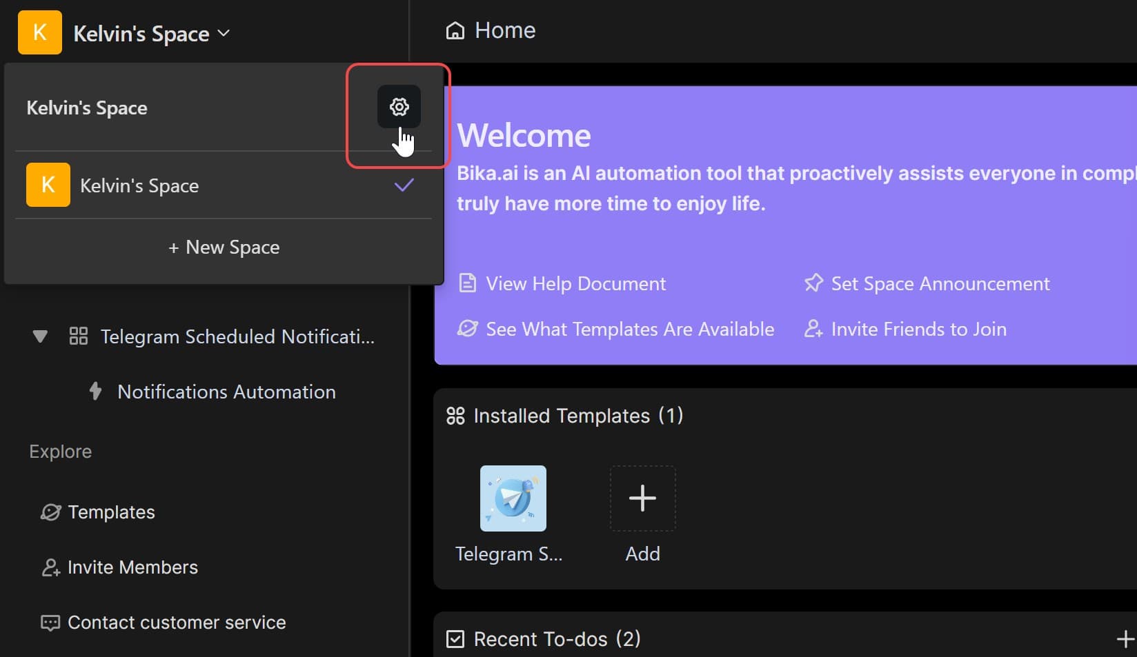Screen dimensions: 1137x657
Task: Open Invite Members in sidebar
Action: pyautogui.click(x=132, y=567)
